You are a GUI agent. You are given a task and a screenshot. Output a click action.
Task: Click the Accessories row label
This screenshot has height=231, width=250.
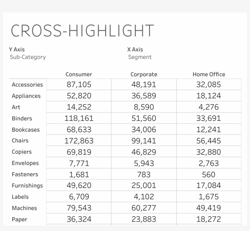pos(27,85)
